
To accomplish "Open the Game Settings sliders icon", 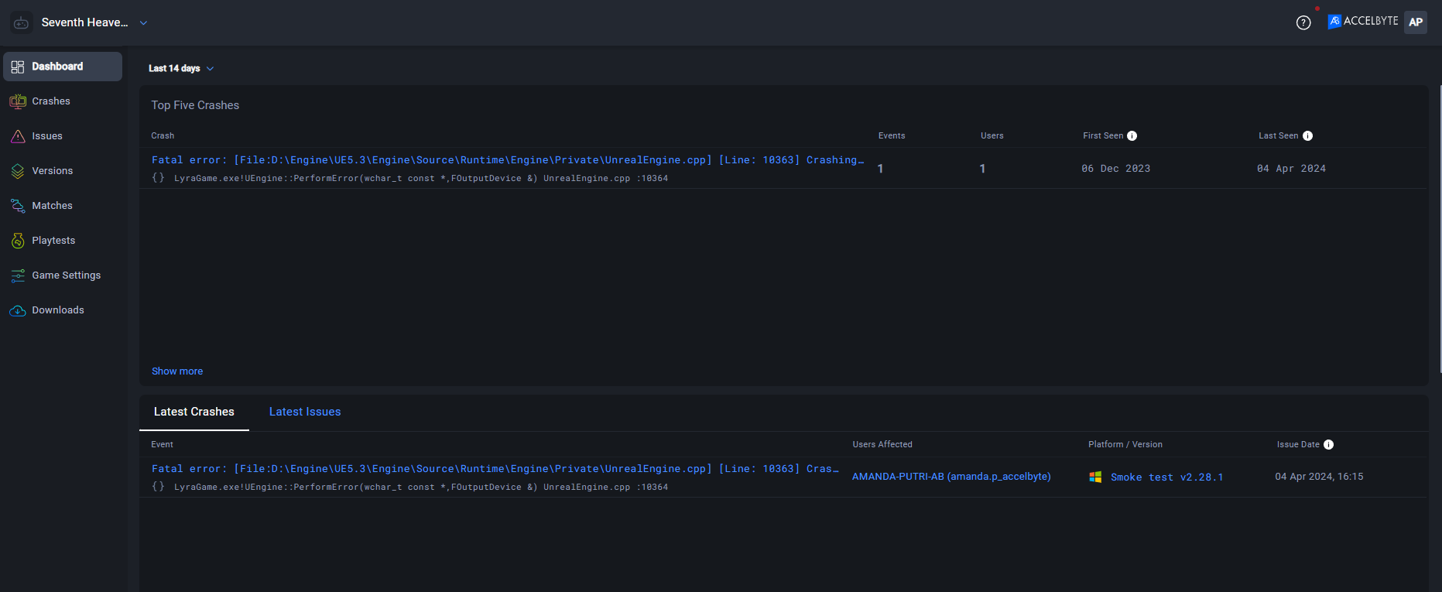I will pyautogui.click(x=18, y=275).
